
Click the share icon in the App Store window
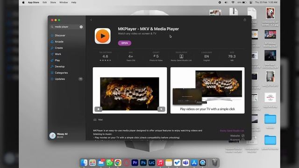tap(245, 20)
